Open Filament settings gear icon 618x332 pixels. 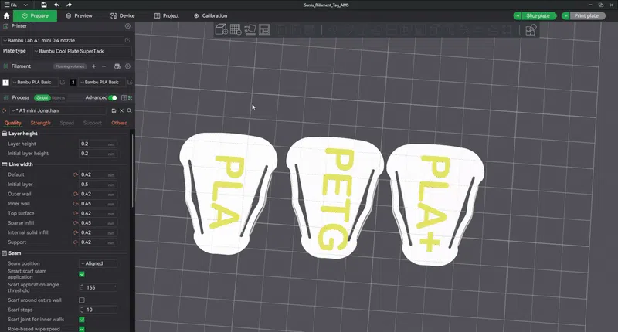(127, 66)
